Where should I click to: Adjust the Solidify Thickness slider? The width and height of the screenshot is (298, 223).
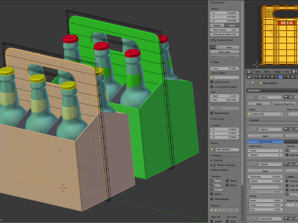pyautogui.click(x=265, y=177)
